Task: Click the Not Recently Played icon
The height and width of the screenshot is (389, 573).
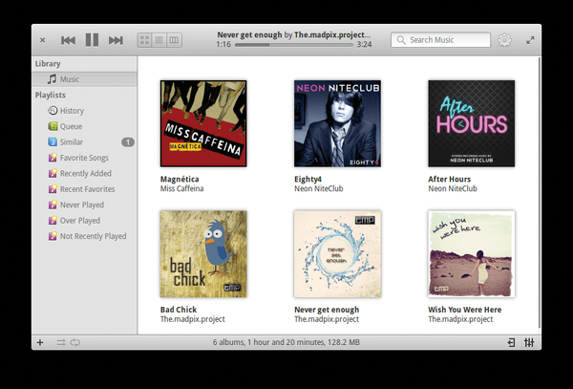Action: [x=53, y=236]
